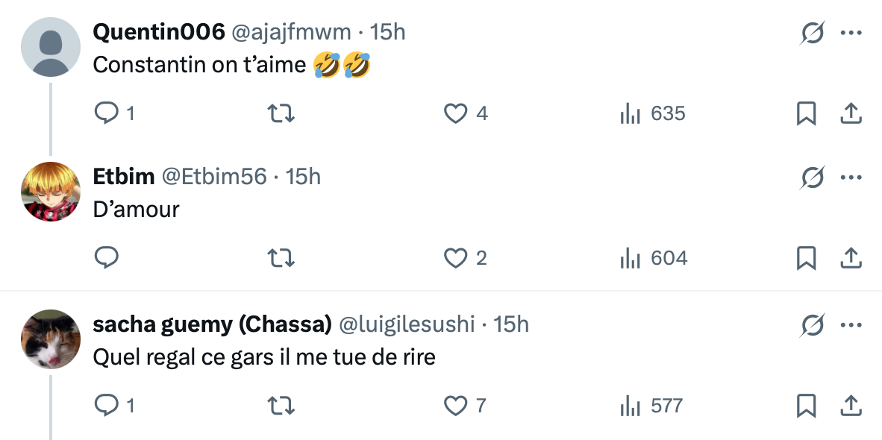Viewport: 882px width, 440px height.
Task: Like the "Constantin on t'aime" tweet
Action: click(455, 113)
